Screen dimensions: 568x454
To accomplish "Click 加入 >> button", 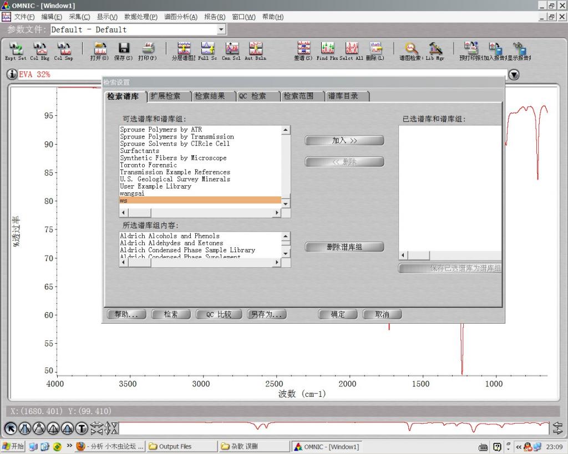I will (x=344, y=140).
